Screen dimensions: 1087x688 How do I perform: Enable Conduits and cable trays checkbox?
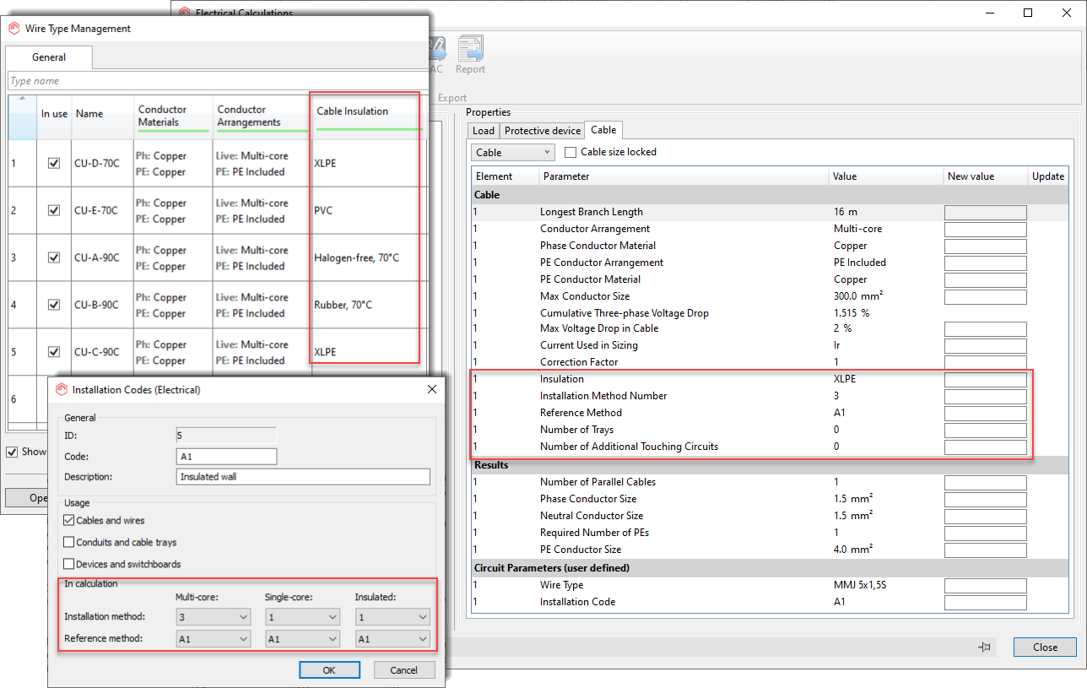tap(69, 542)
